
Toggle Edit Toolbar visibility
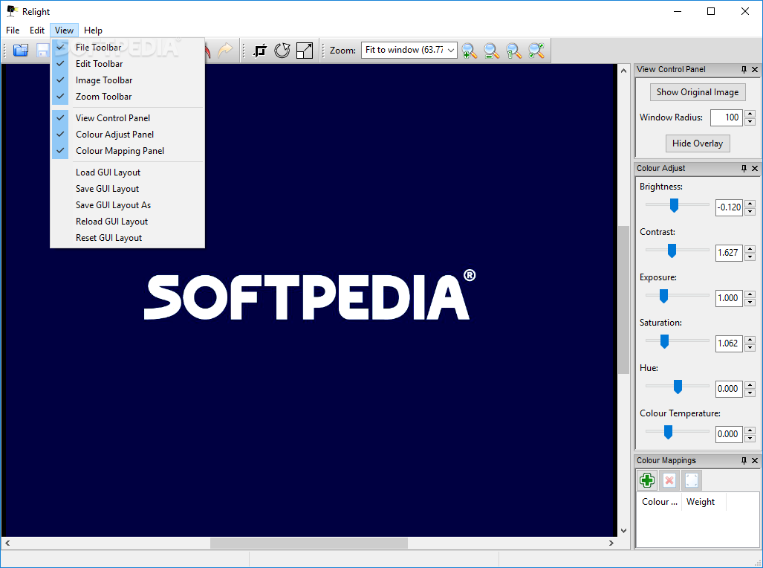128,64
